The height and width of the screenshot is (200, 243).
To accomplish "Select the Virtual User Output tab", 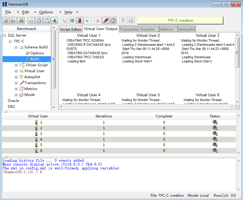I will click(x=101, y=29).
